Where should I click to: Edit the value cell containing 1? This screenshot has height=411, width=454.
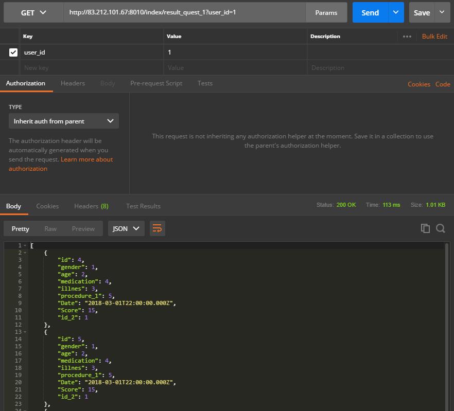(235, 52)
